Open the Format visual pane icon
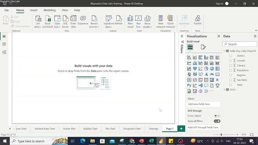 pos(203,47)
